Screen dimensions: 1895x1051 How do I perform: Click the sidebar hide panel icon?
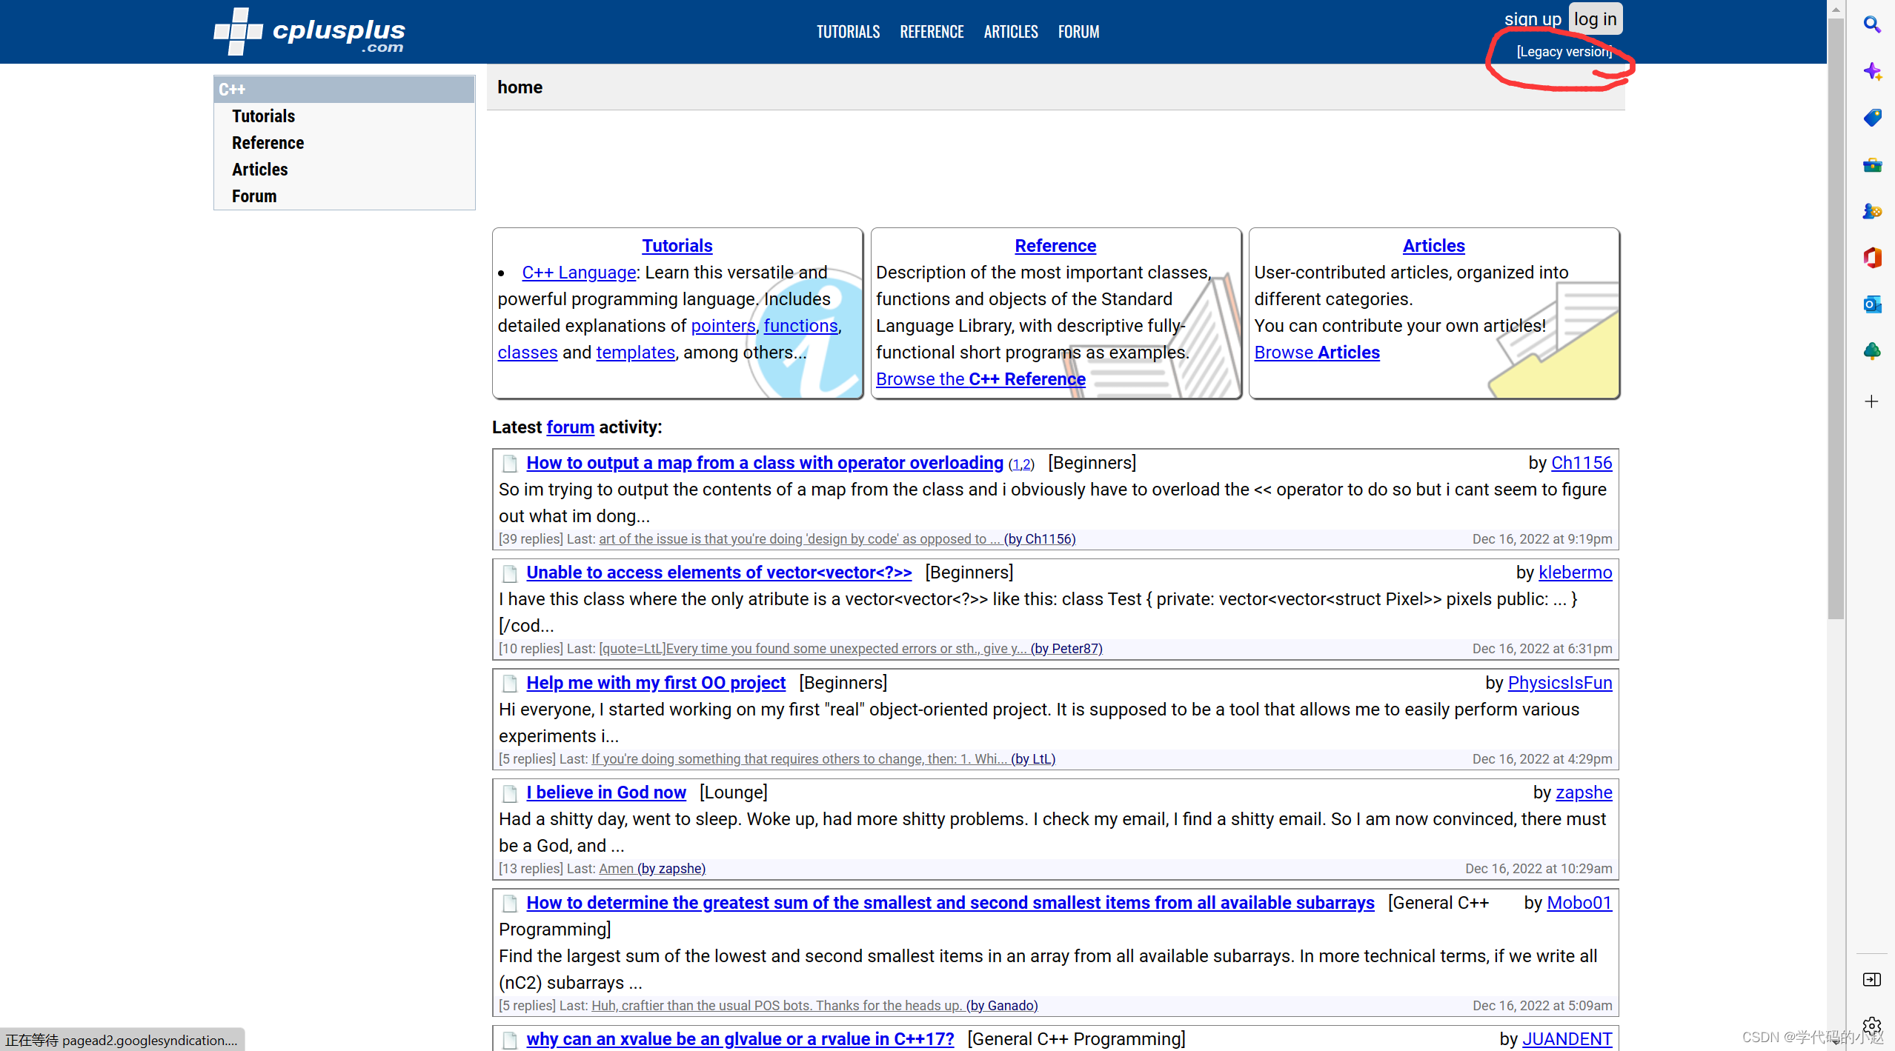pos(1872,980)
